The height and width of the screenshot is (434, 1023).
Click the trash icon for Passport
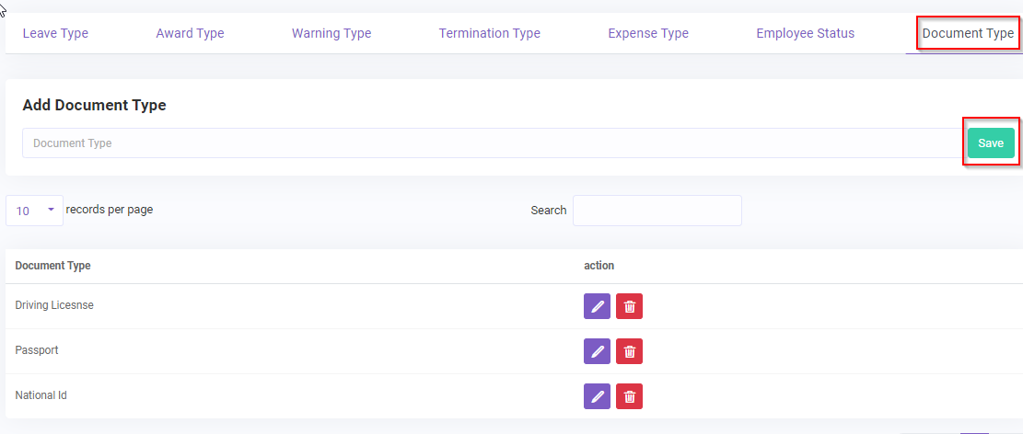click(629, 351)
